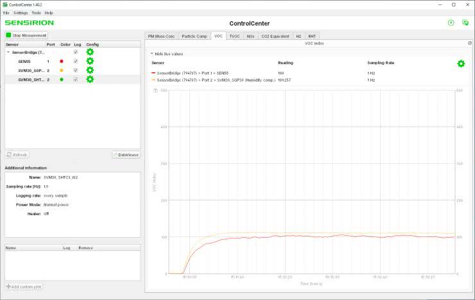
Task: Toggle Log checkbox for SVM30_SHT row
Action: pos(76,79)
